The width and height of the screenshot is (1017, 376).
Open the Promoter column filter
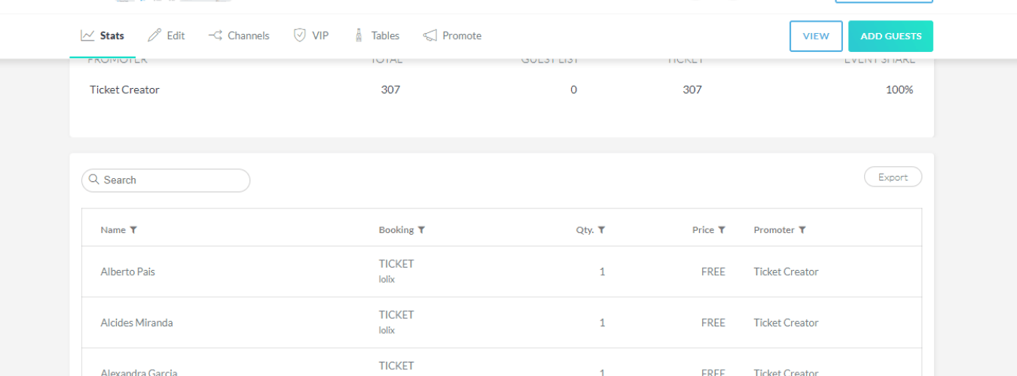tap(802, 230)
